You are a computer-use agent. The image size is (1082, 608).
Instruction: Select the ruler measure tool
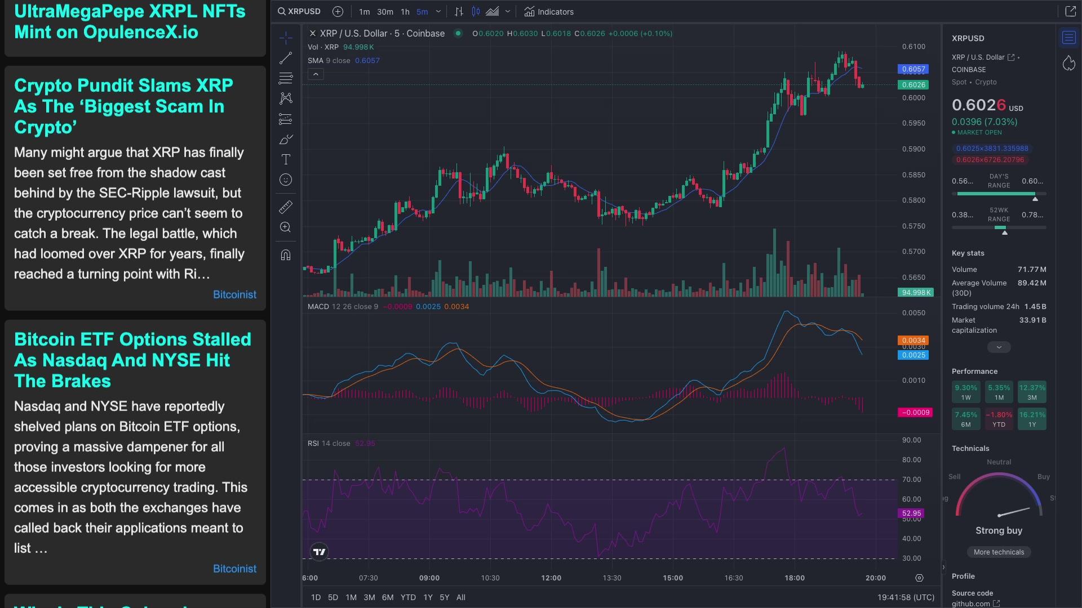(x=286, y=207)
